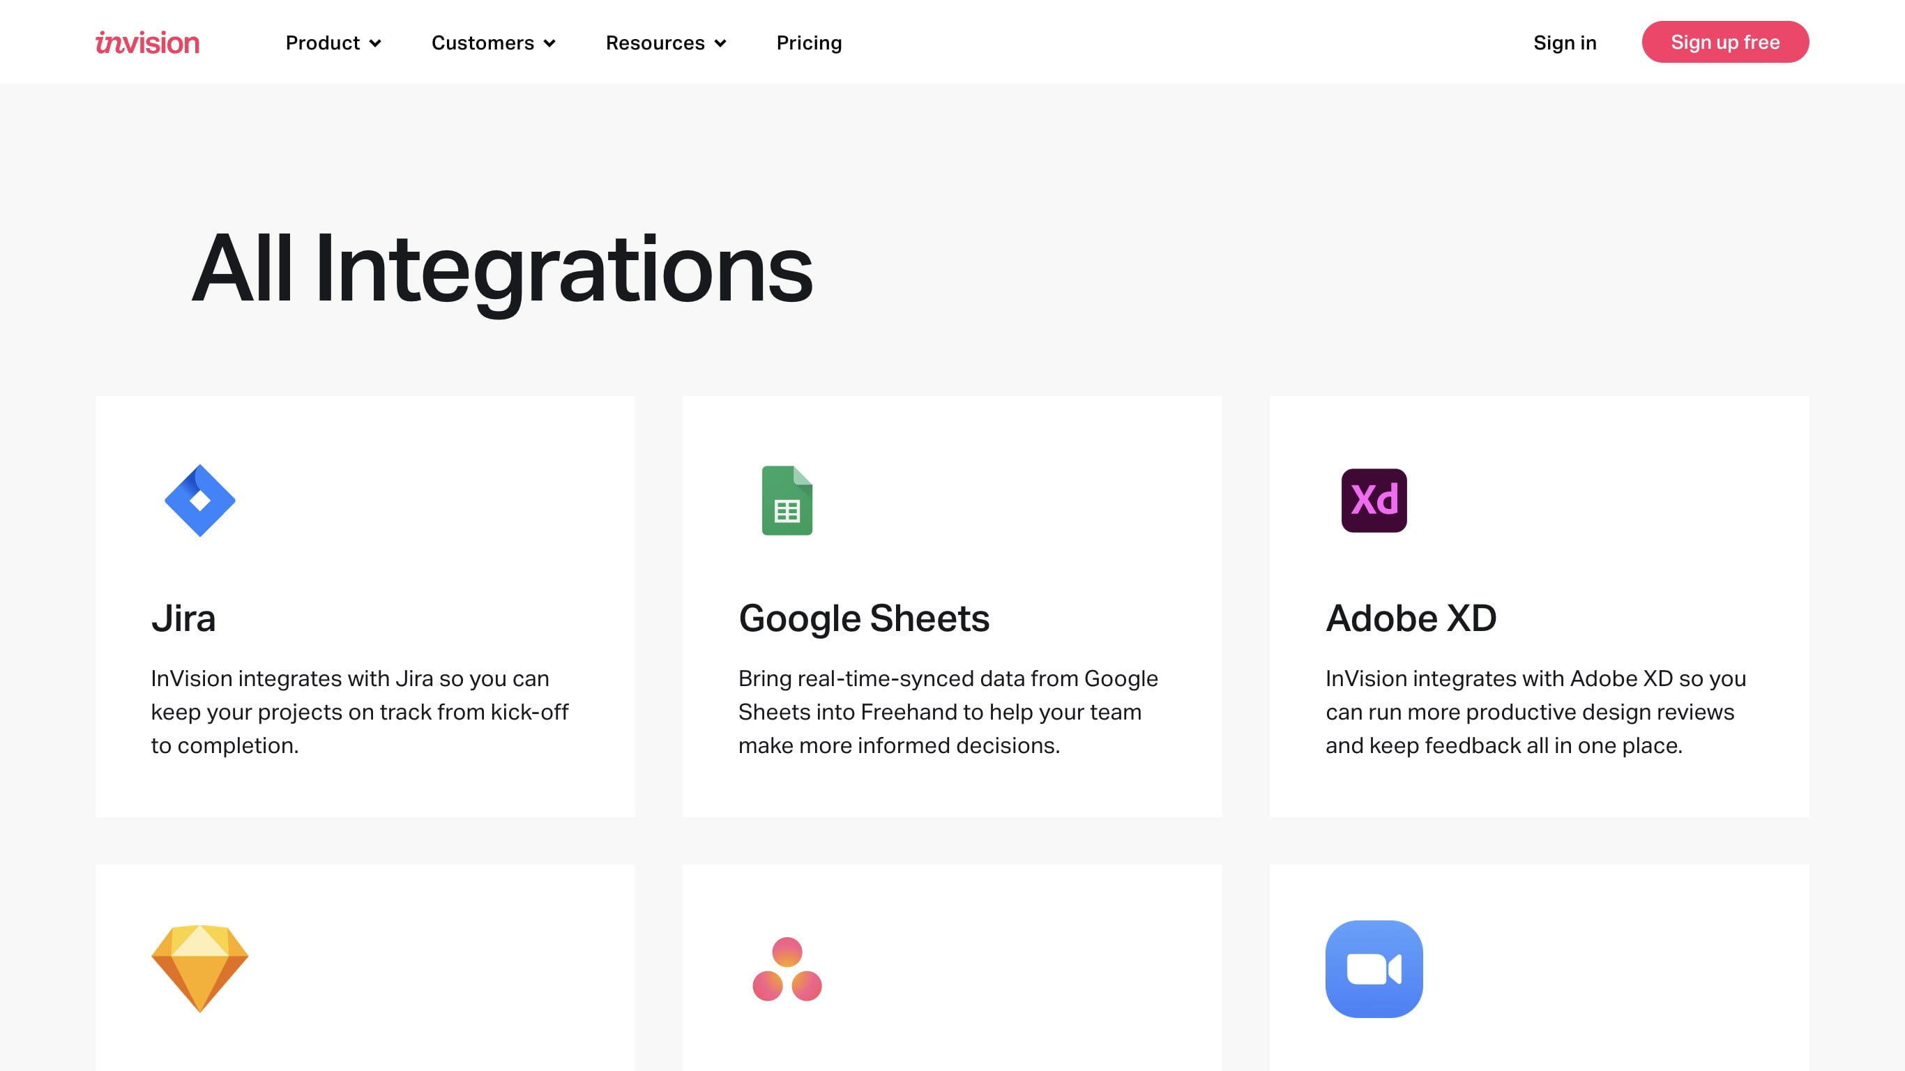Open the Jira diamond icon
This screenshot has height=1071, width=1905.
click(x=199, y=501)
